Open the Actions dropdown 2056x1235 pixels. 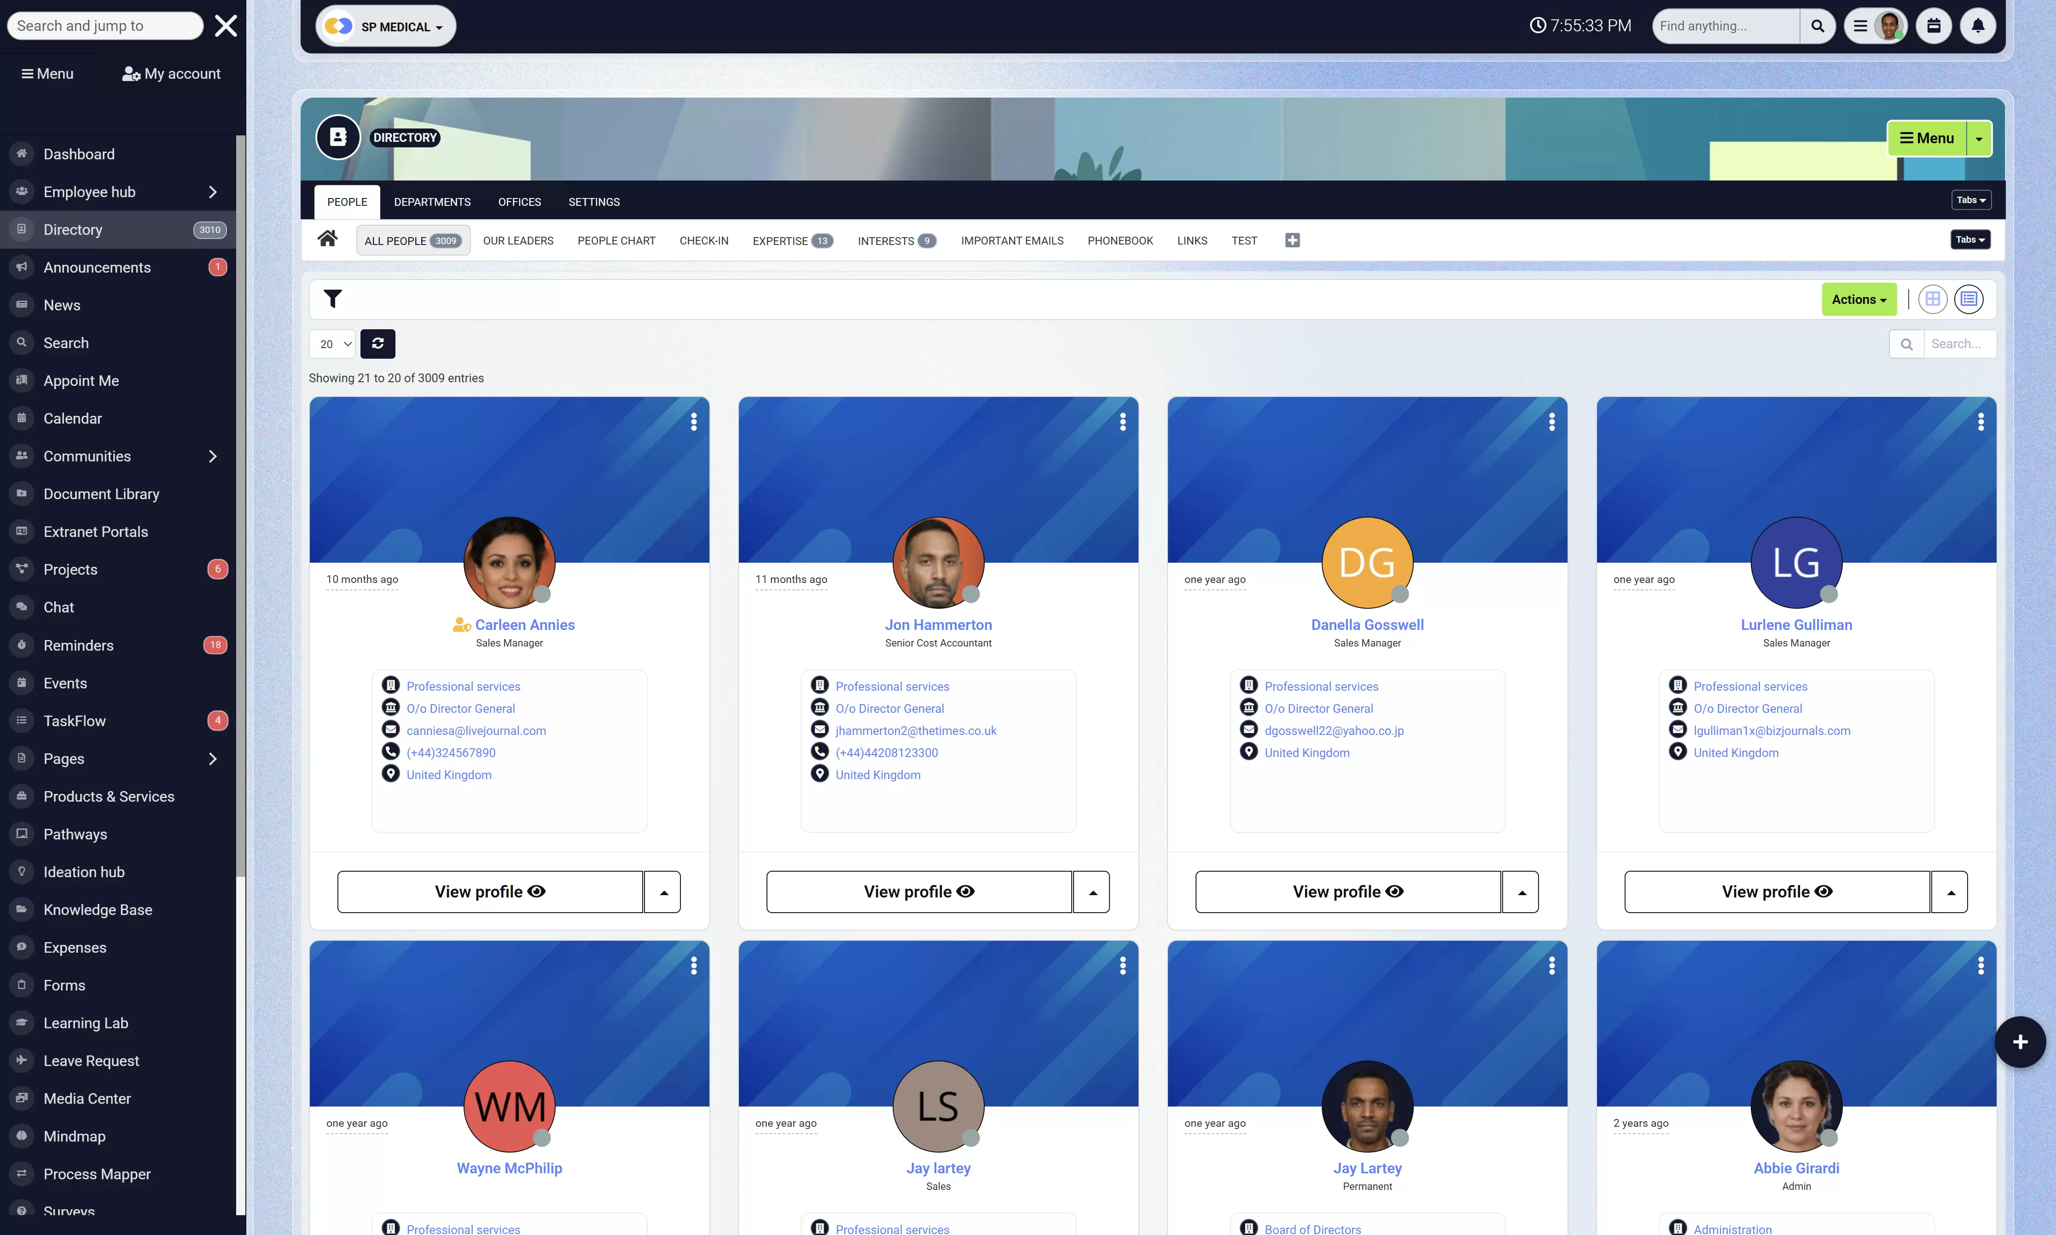pos(1859,299)
